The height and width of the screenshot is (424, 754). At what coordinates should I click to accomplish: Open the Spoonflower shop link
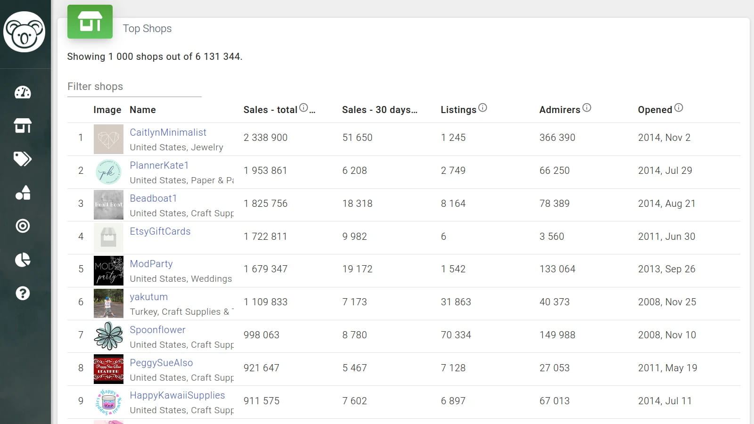[x=158, y=330]
